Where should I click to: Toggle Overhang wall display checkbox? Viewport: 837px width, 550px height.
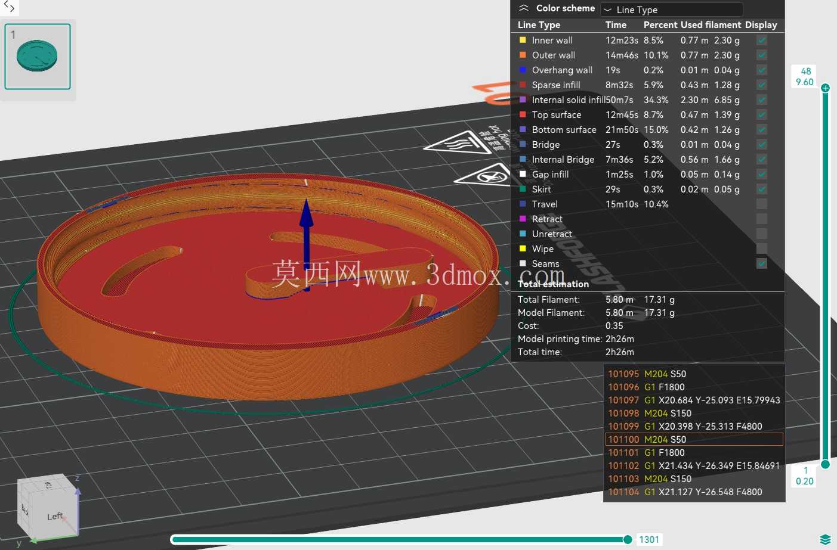pyautogui.click(x=762, y=70)
